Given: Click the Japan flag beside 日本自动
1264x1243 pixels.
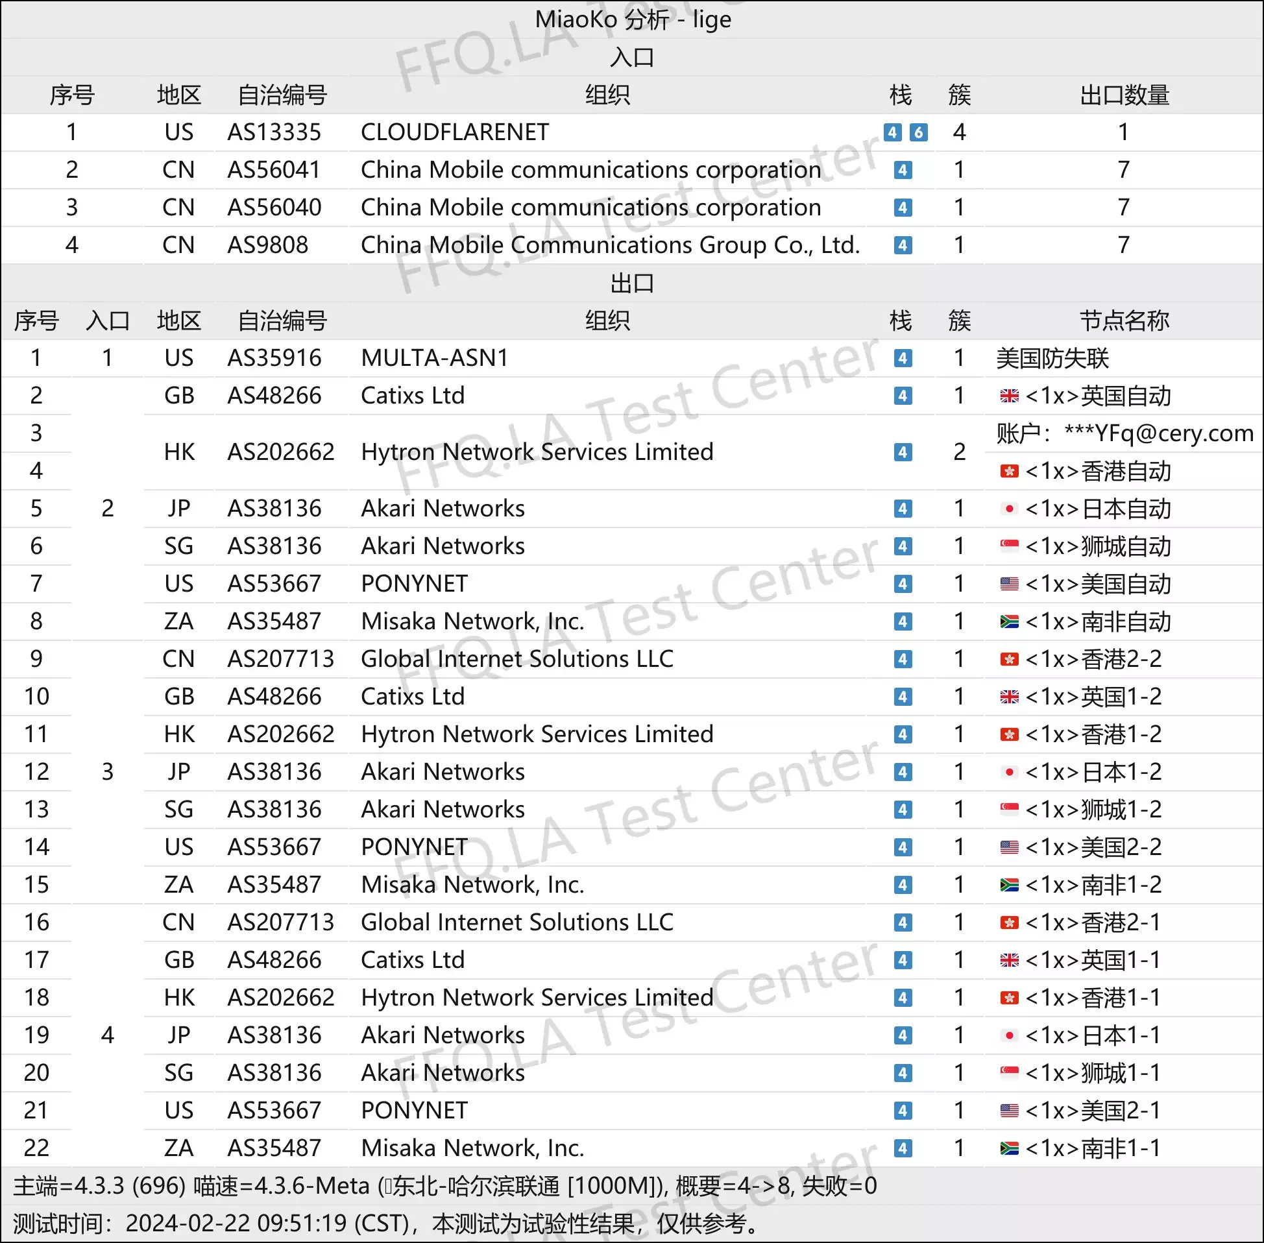Looking at the screenshot, I should [1009, 509].
